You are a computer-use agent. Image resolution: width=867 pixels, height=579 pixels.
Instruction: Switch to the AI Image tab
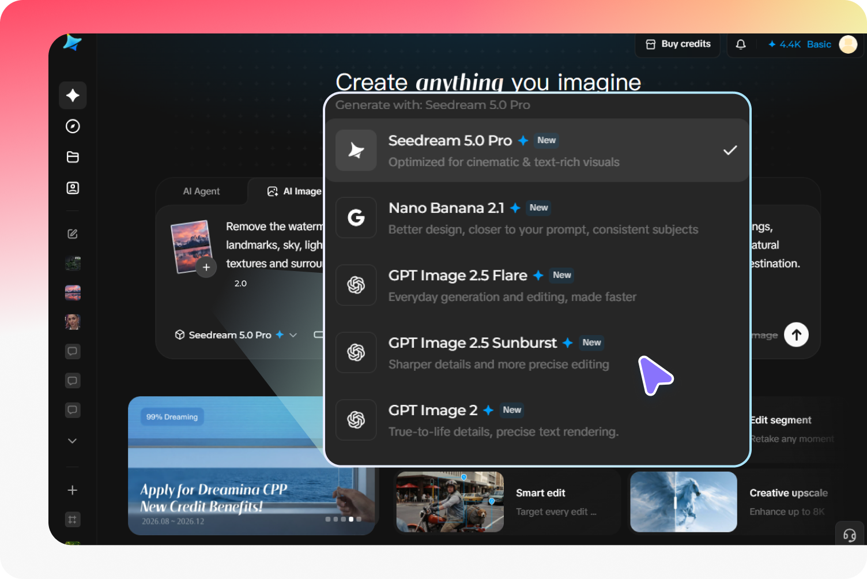tap(294, 191)
